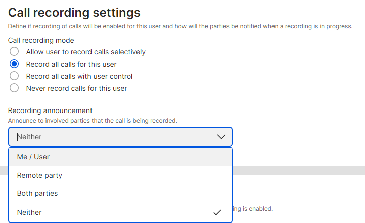Choose 'Both parties' in the dropdown list
The width and height of the screenshot is (365, 223).
[x=37, y=193]
